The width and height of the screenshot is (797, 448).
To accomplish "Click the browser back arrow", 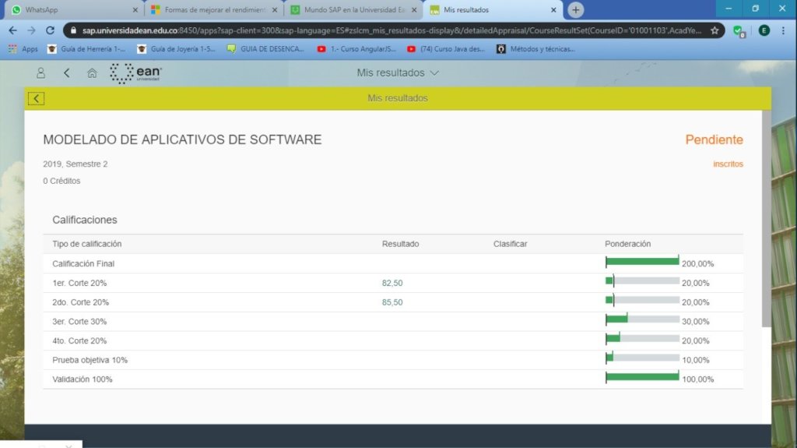I will [12, 30].
